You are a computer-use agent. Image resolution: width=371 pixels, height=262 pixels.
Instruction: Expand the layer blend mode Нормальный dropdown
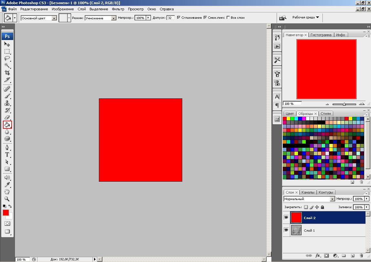(x=332, y=199)
